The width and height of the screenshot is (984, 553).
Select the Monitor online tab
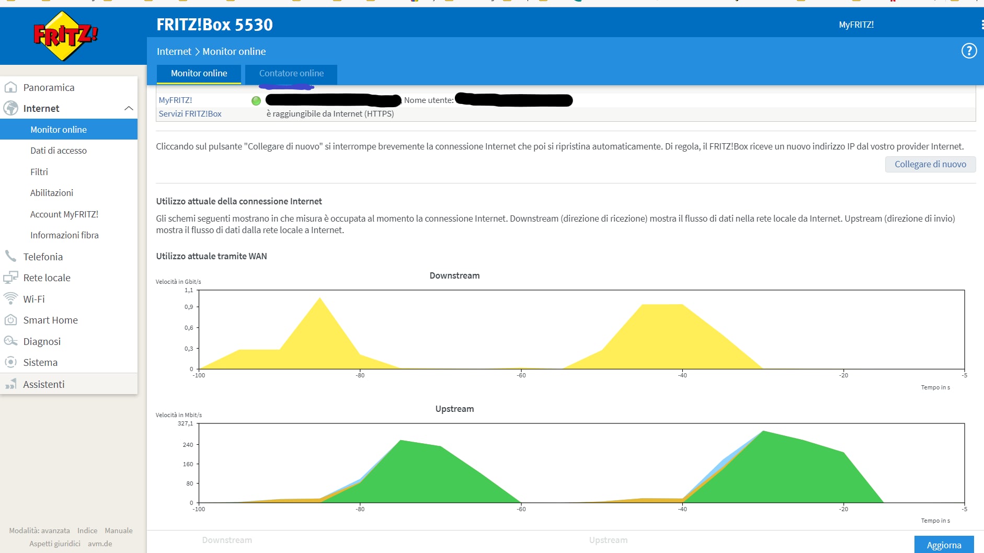199,74
